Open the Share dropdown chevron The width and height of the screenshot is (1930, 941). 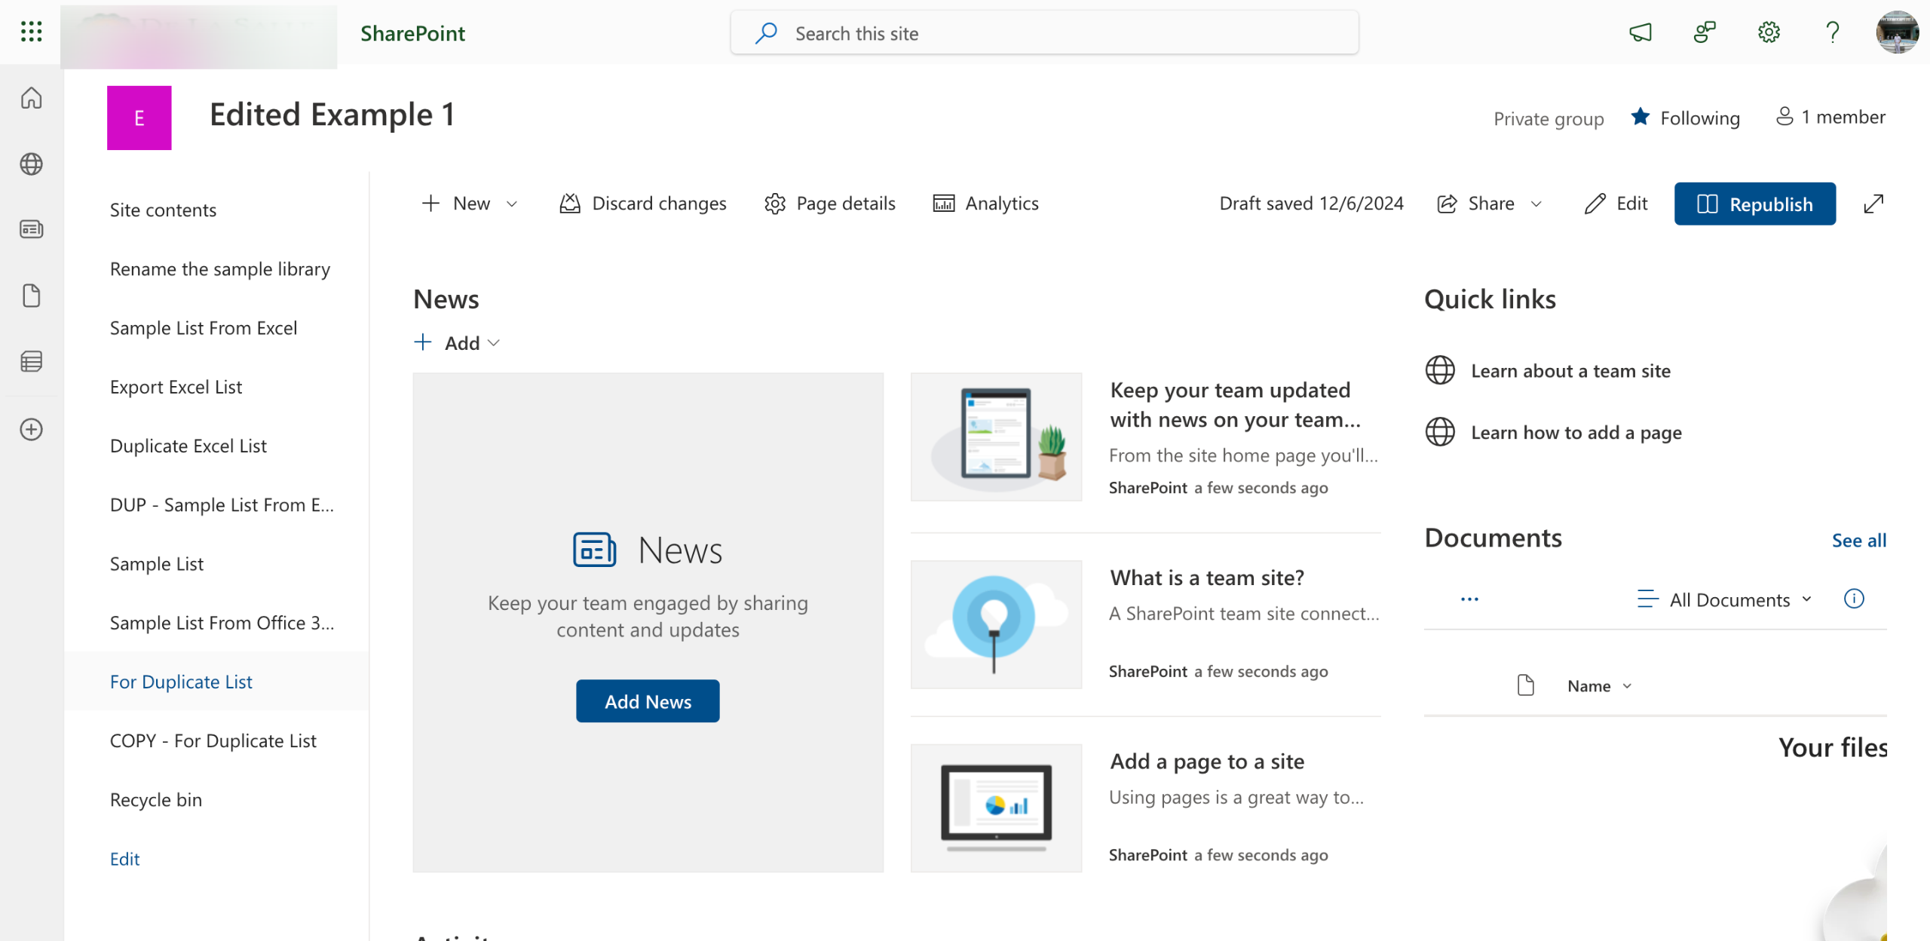click(x=1536, y=204)
